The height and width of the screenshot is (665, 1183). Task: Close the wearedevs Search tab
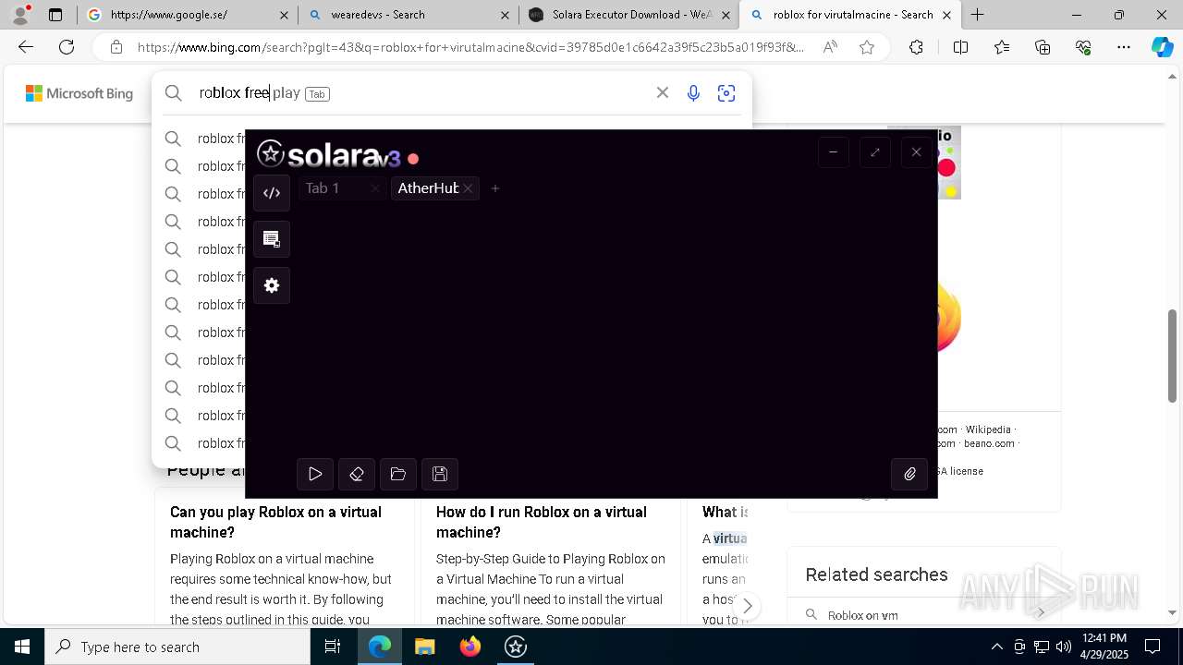pyautogui.click(x=505, y=15)
